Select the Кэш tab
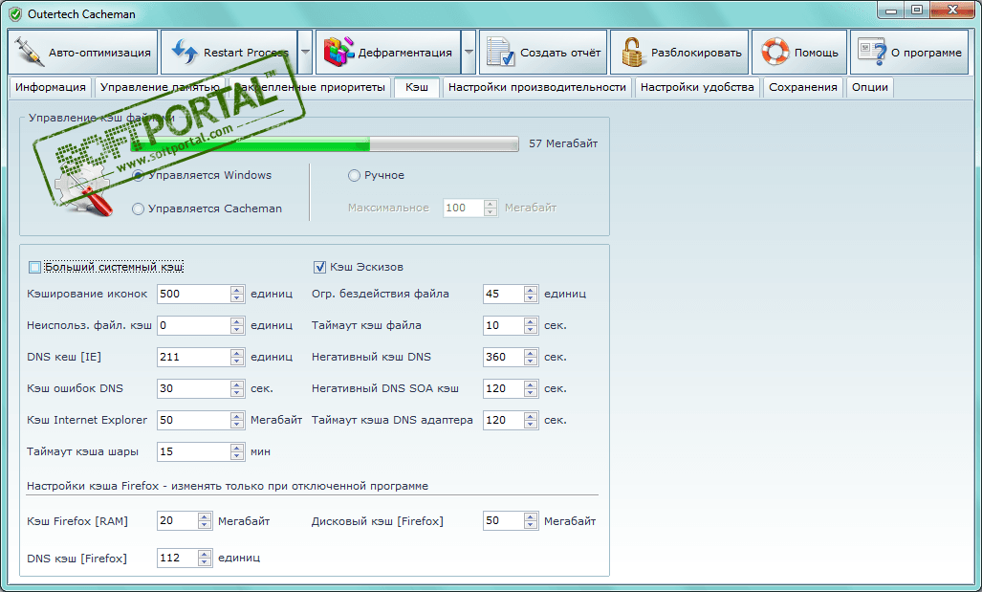Viewport: 982px width, 592px height. tap(417, 87)
